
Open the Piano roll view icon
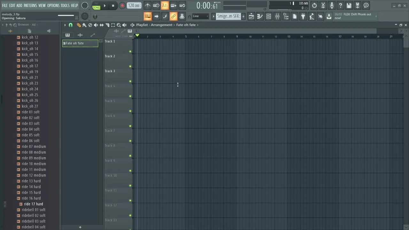(260, 16)
